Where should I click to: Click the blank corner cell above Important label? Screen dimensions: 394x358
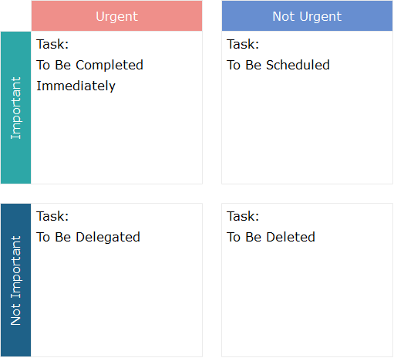15,16
